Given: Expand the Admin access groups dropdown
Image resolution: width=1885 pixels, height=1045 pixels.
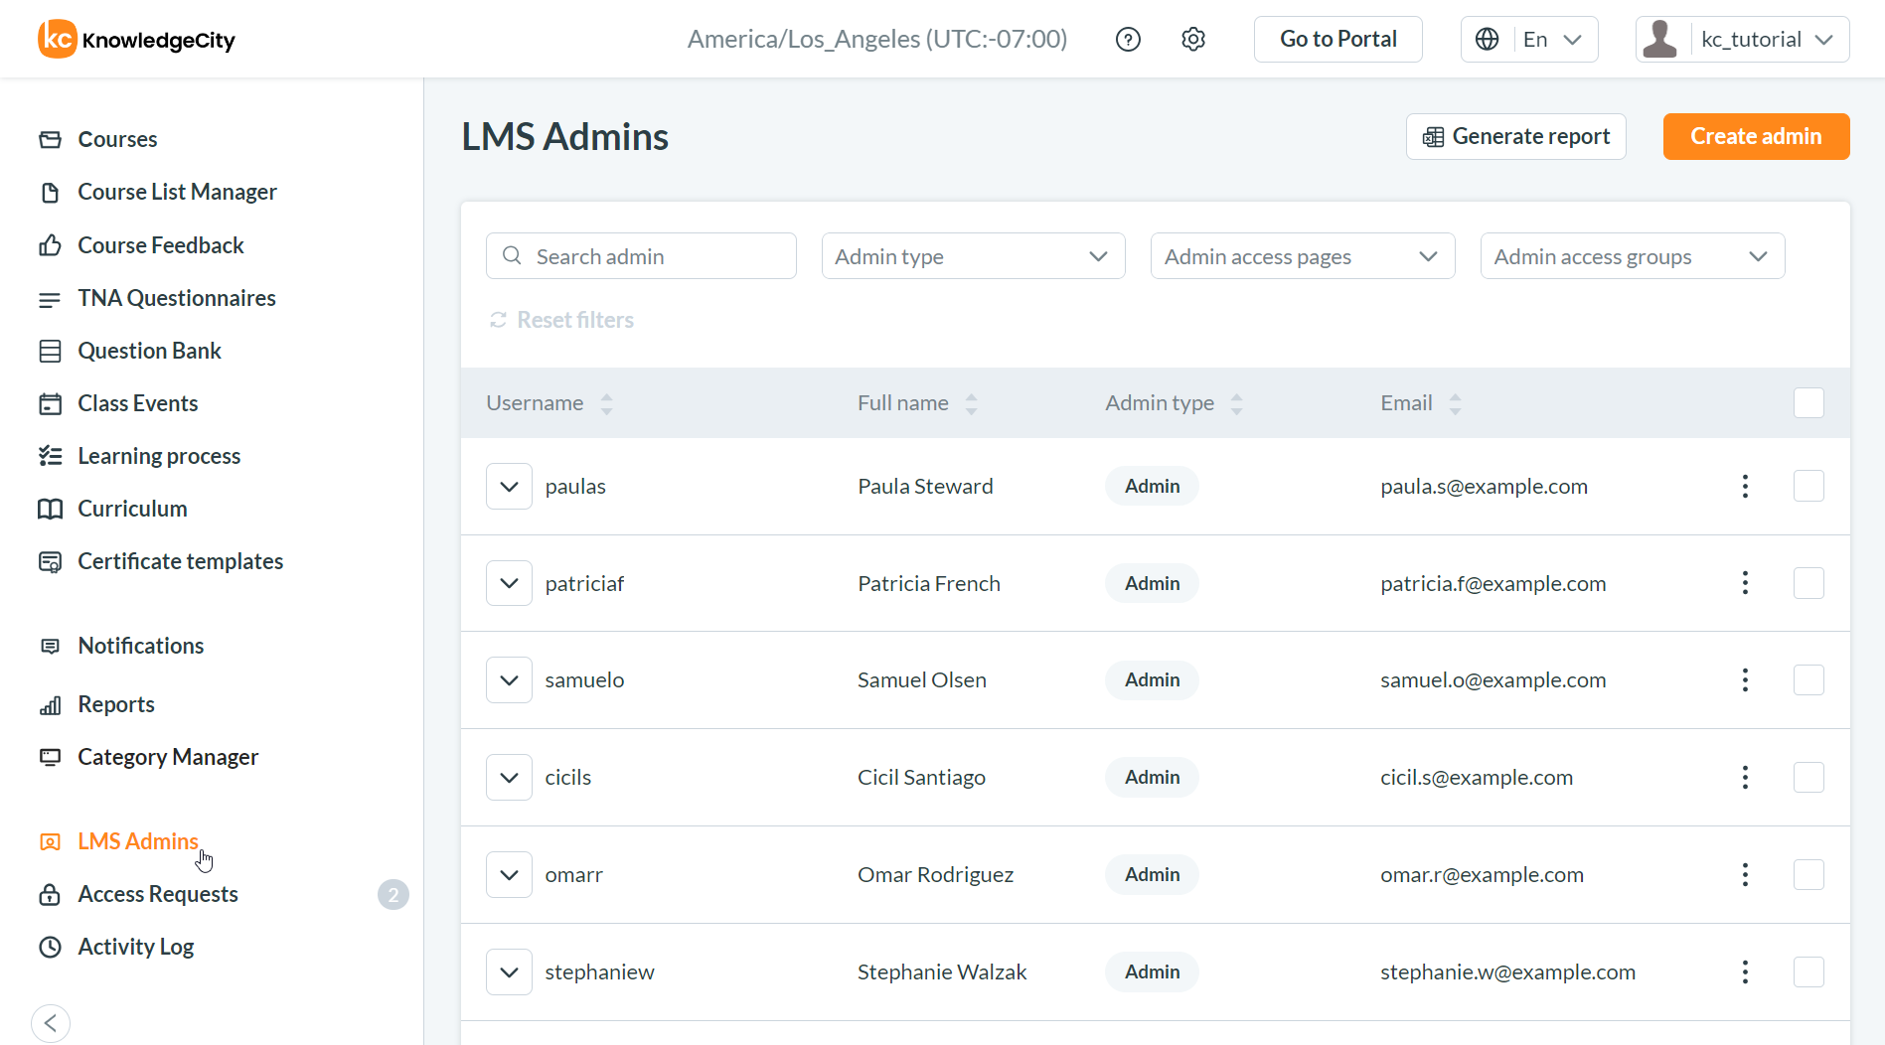Looking at the screenshot, I should click(x=1632, y=256).
